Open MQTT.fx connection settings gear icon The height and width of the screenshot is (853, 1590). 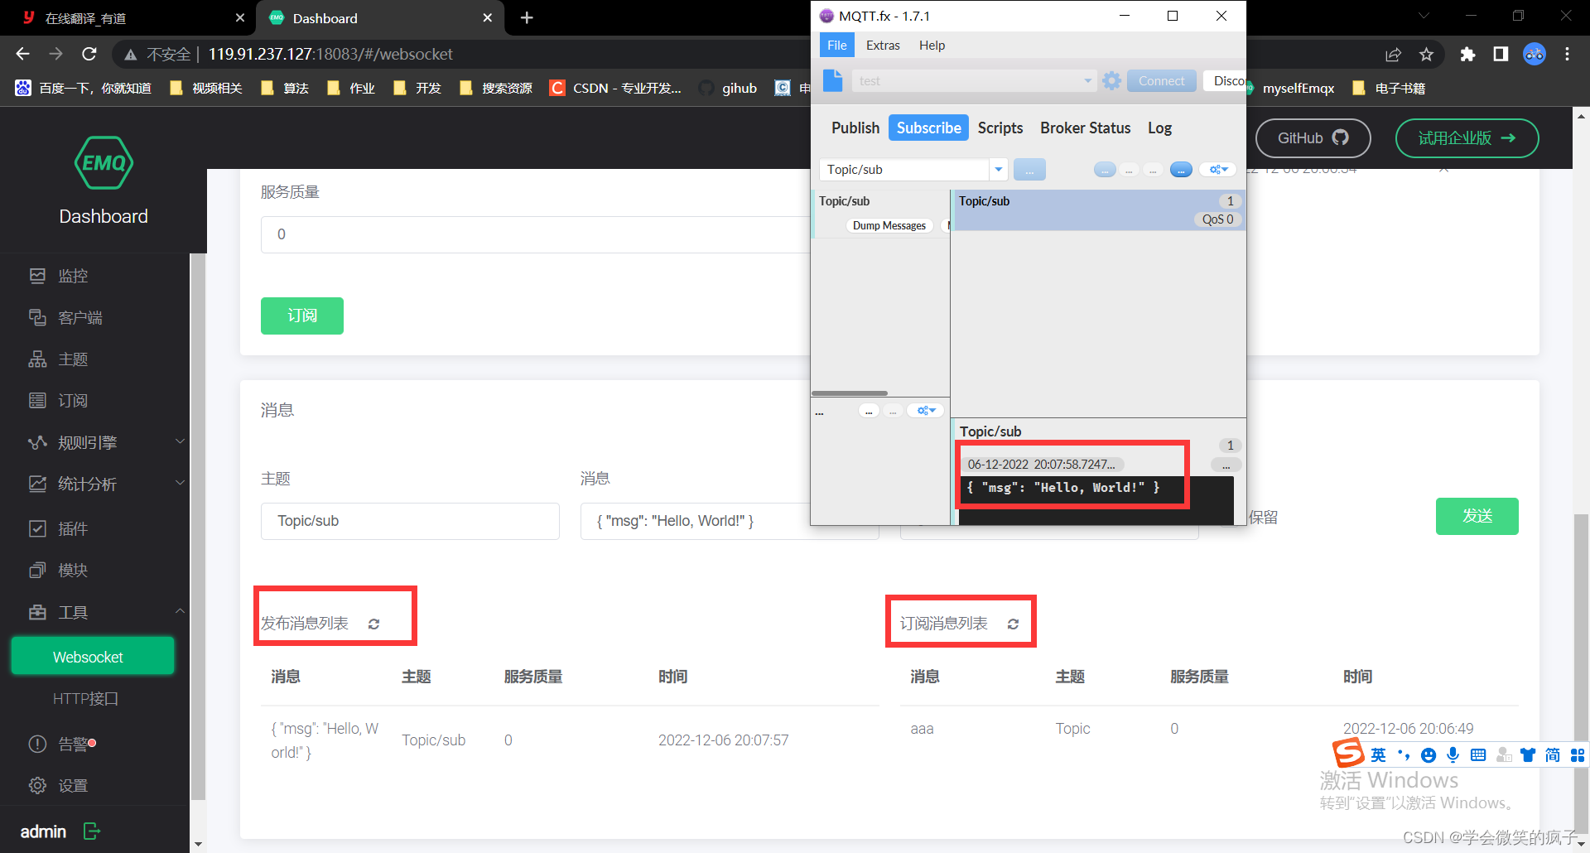1112,80
